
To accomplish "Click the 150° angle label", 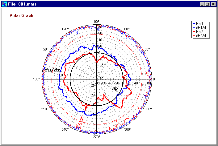I will [45, 50].
